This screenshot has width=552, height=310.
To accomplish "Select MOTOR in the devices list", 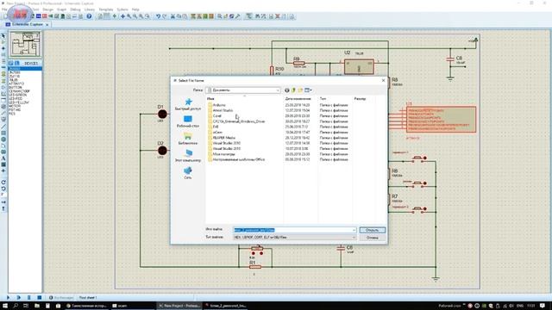I will (15, 106).
